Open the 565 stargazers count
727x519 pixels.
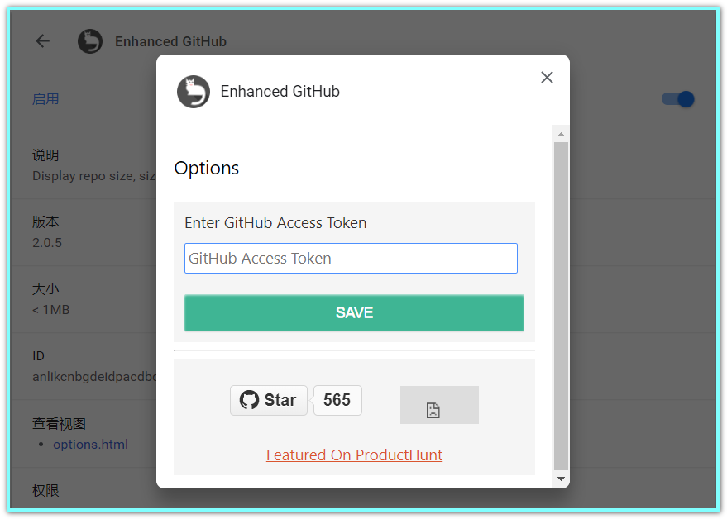337,400
